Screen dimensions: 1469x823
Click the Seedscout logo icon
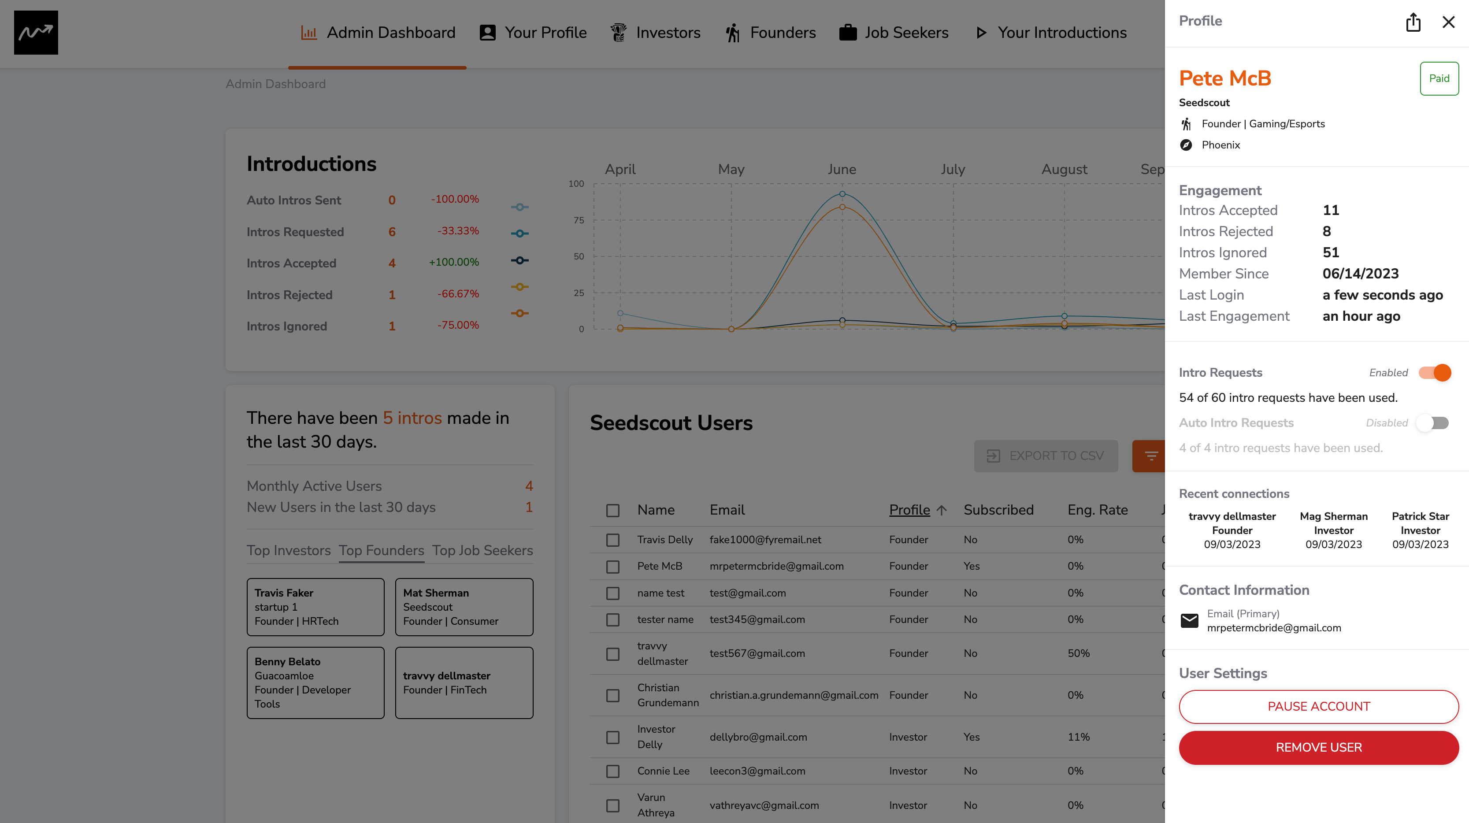pyautogui.click(x=36, y=33)
